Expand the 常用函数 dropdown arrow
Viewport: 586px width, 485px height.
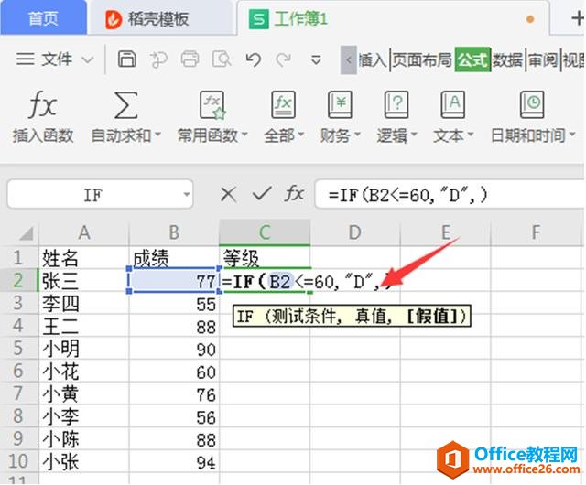(x=244, y=135)
